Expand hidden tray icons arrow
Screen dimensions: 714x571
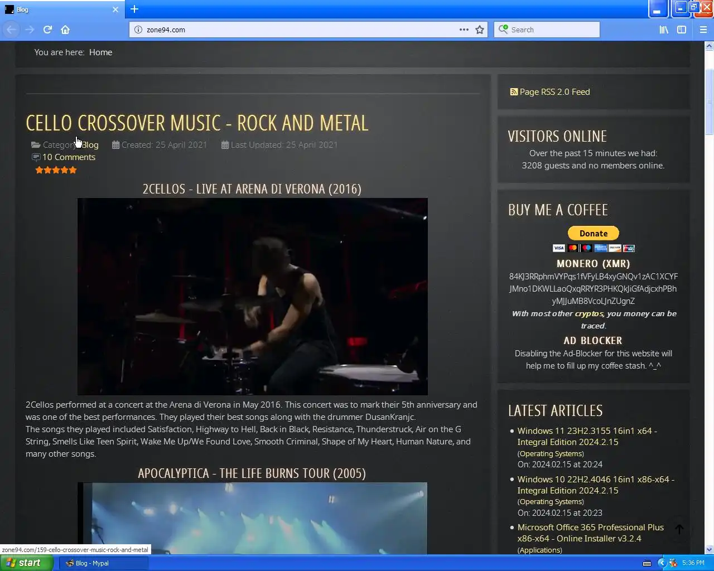pos(662,563)
